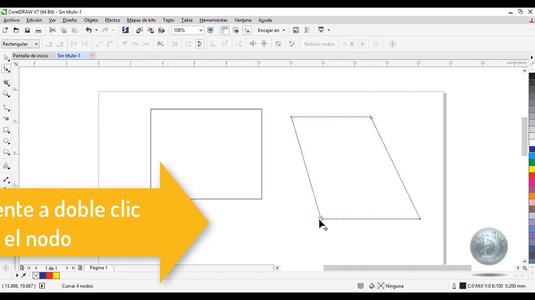Select the Página 1 page tab
535x300 pixels.
(99, 267)
